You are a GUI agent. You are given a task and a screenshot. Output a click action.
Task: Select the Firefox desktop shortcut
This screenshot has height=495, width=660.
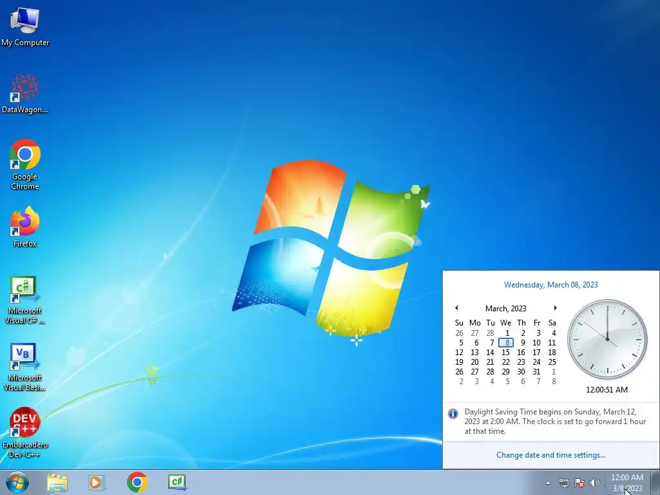(x=25, y=227)
